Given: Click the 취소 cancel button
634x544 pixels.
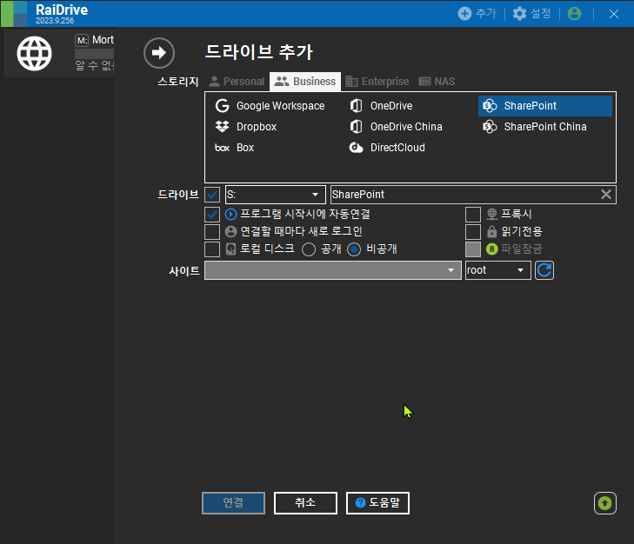Looking at the screenshot, I should [x=305, y=503].
